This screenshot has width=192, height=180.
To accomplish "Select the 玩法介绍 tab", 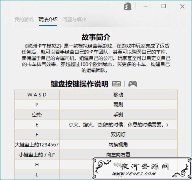I will (48, 20).
